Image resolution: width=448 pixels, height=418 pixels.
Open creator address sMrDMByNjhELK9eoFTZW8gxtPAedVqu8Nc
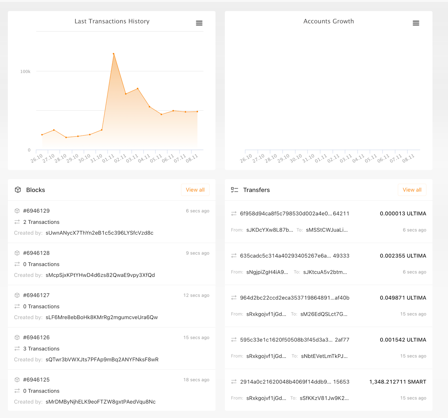click(x=101, y=402)
